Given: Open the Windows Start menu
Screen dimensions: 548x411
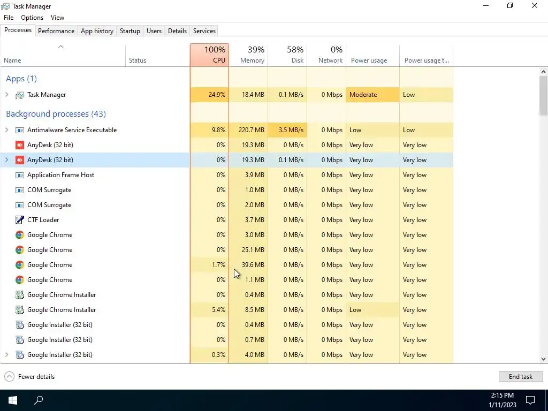Looking at the screenshot, I should (13, 400).
